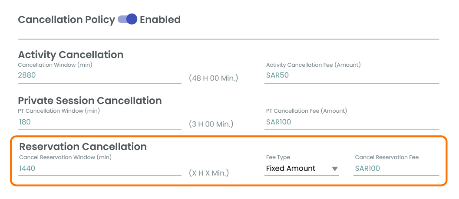Click the PT Cancellation Fee field SAR100
Screen dimensions: 459x199
click(x=351, y=122)
